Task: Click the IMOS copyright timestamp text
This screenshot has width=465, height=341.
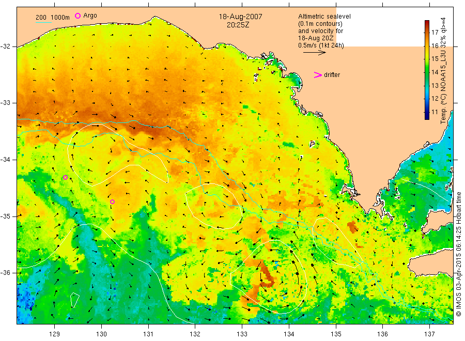Action: click(x=459, y=254)
